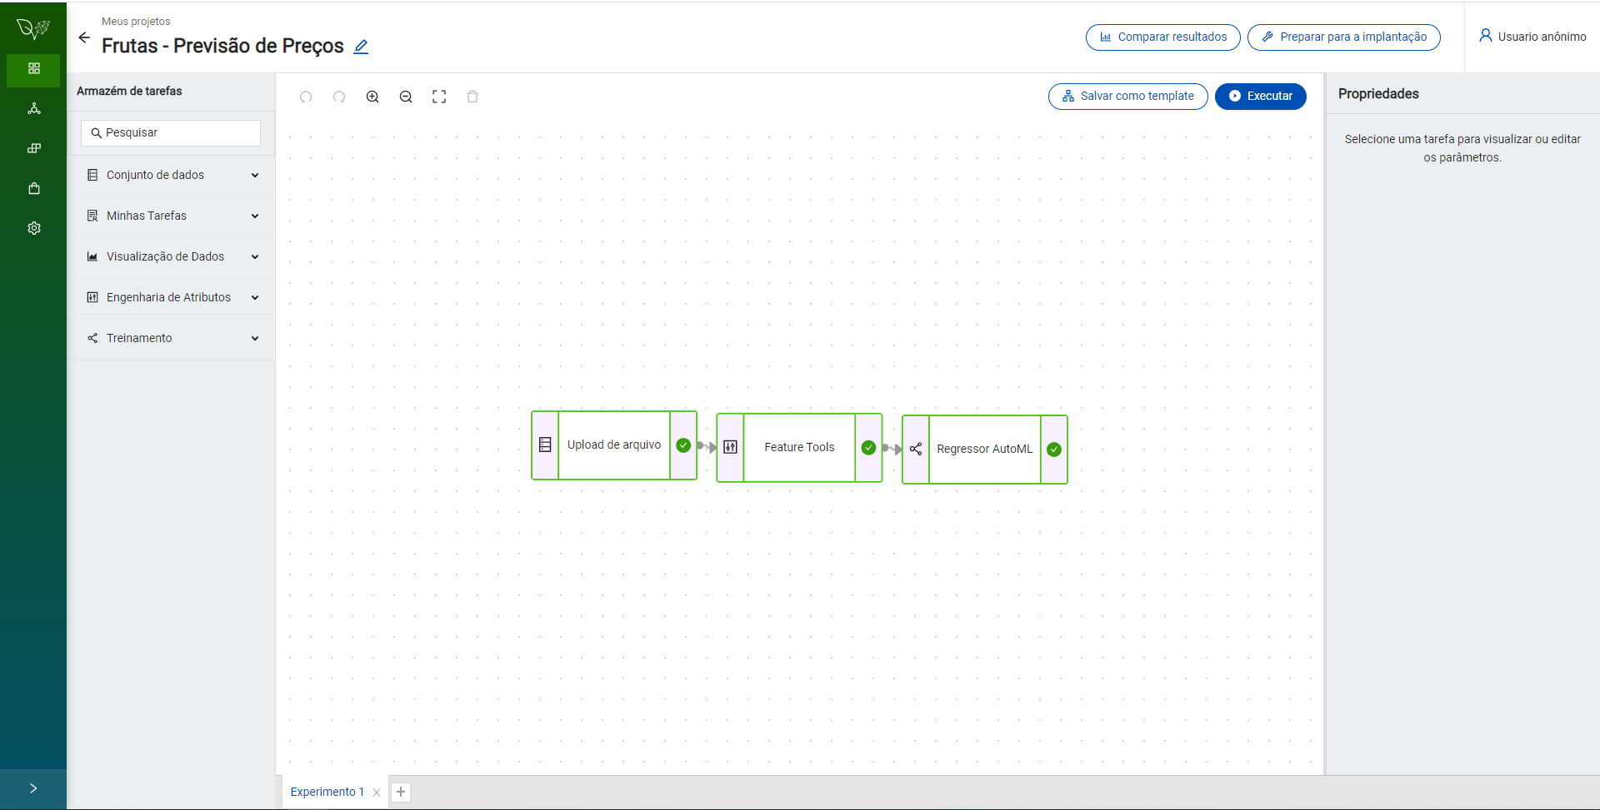Run experiment with Executar button
1600x810 pixels.
tap(1260, 97)
